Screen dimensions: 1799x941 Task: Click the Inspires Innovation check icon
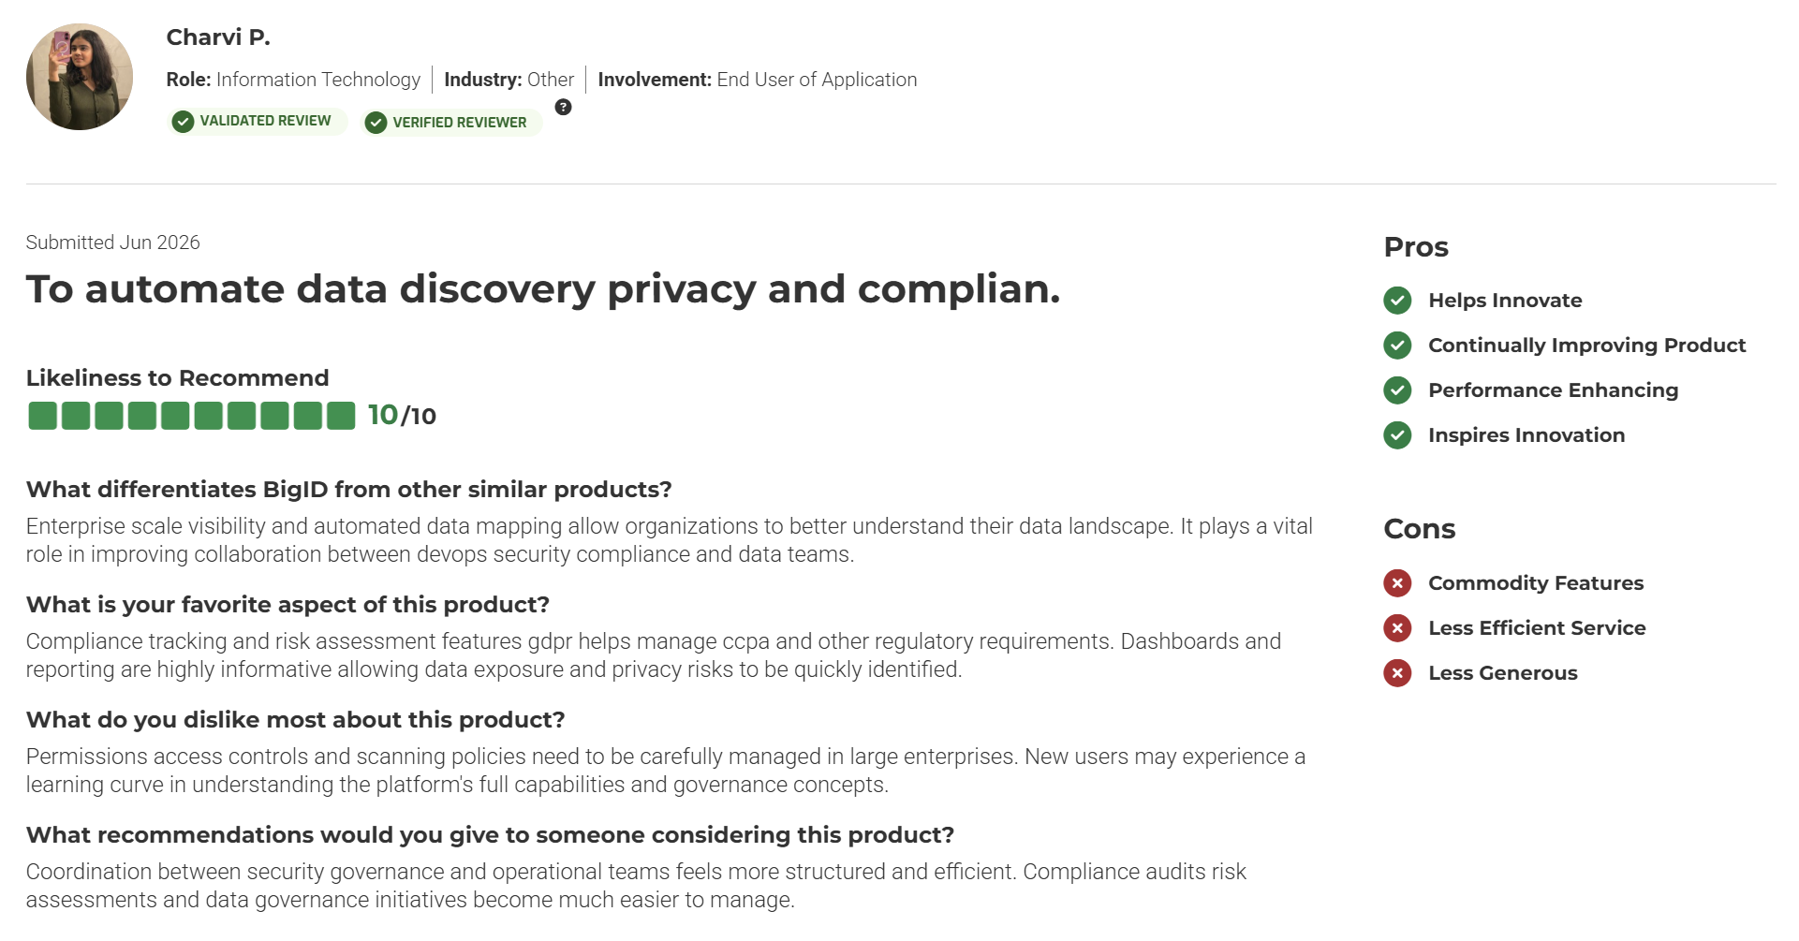pos(1397,435)
